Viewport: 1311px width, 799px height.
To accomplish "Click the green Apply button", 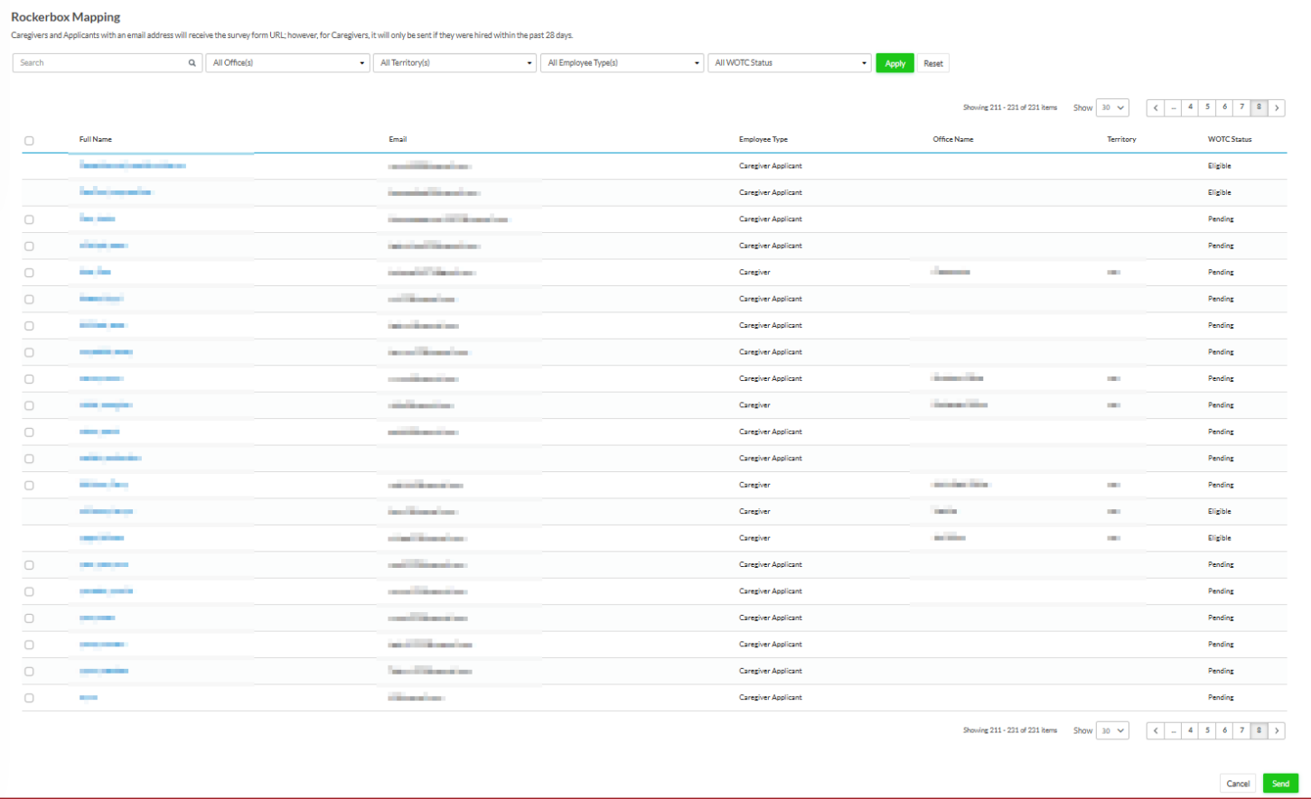I will pyautogui.click(x=894, y=62).
